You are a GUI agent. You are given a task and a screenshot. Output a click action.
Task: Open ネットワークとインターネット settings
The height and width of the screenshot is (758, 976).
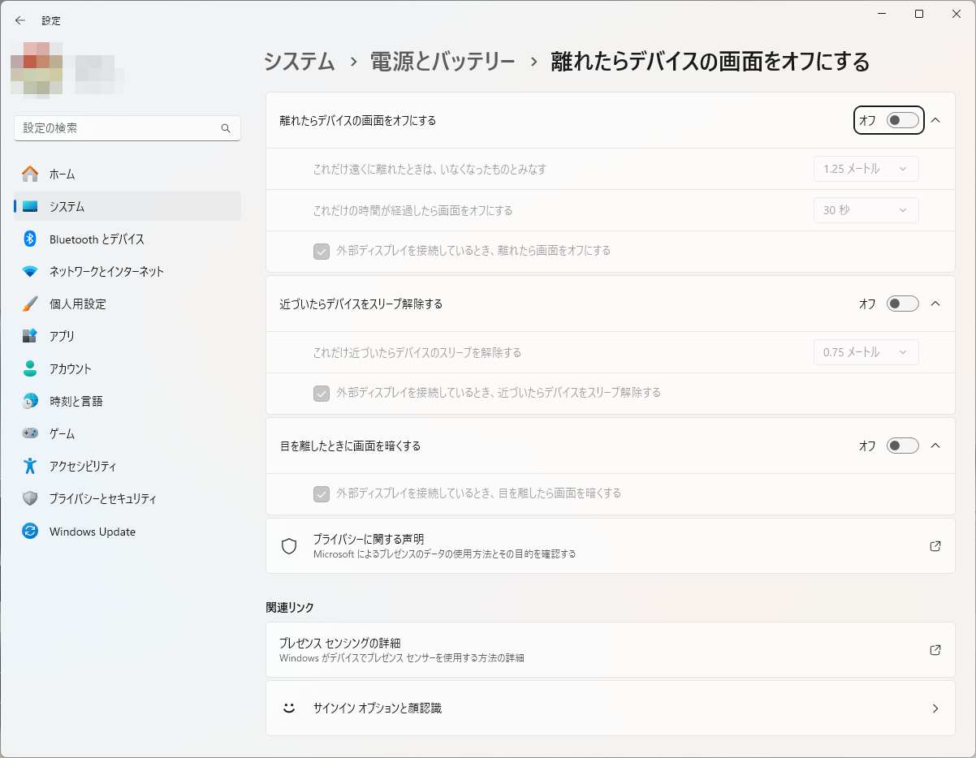tap(106, 271)
